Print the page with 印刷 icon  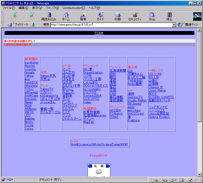(117, 16)
